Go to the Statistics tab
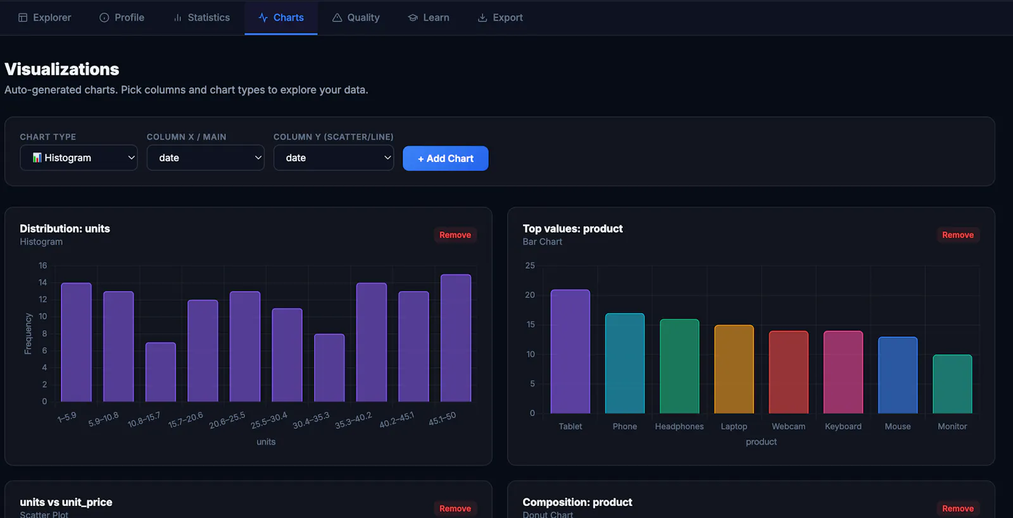The width and height of the screenshot is (1013, 518). [201, 18]
